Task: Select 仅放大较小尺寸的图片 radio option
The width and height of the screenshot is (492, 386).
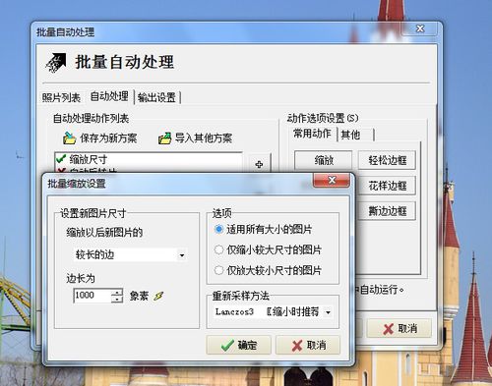Action: pyautogui.click(x=218, y=270)
